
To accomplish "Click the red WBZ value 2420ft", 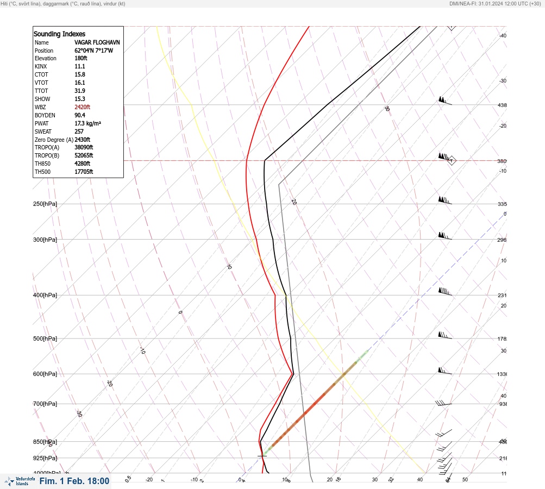I will click(82, 107).
